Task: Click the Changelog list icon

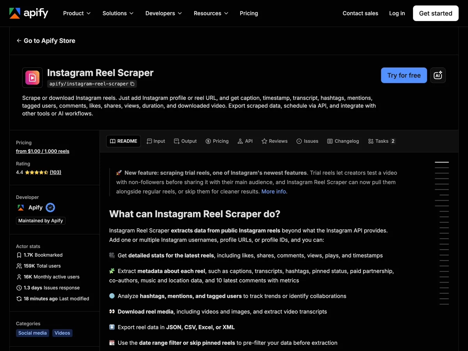Action: click(x=330, y=141)
